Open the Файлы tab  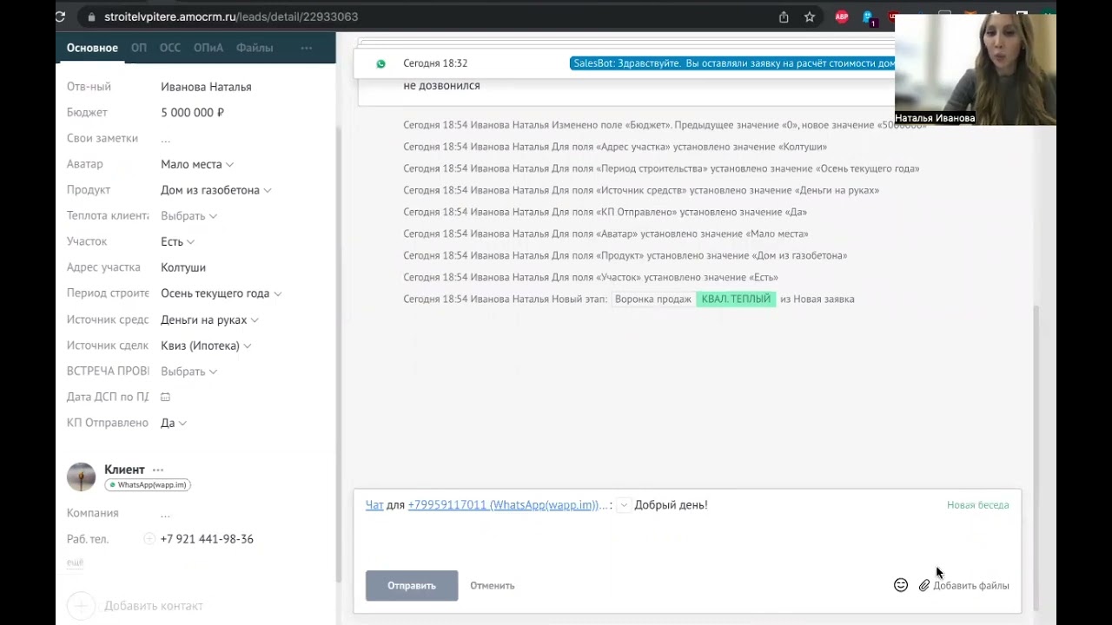pos(255,48)
